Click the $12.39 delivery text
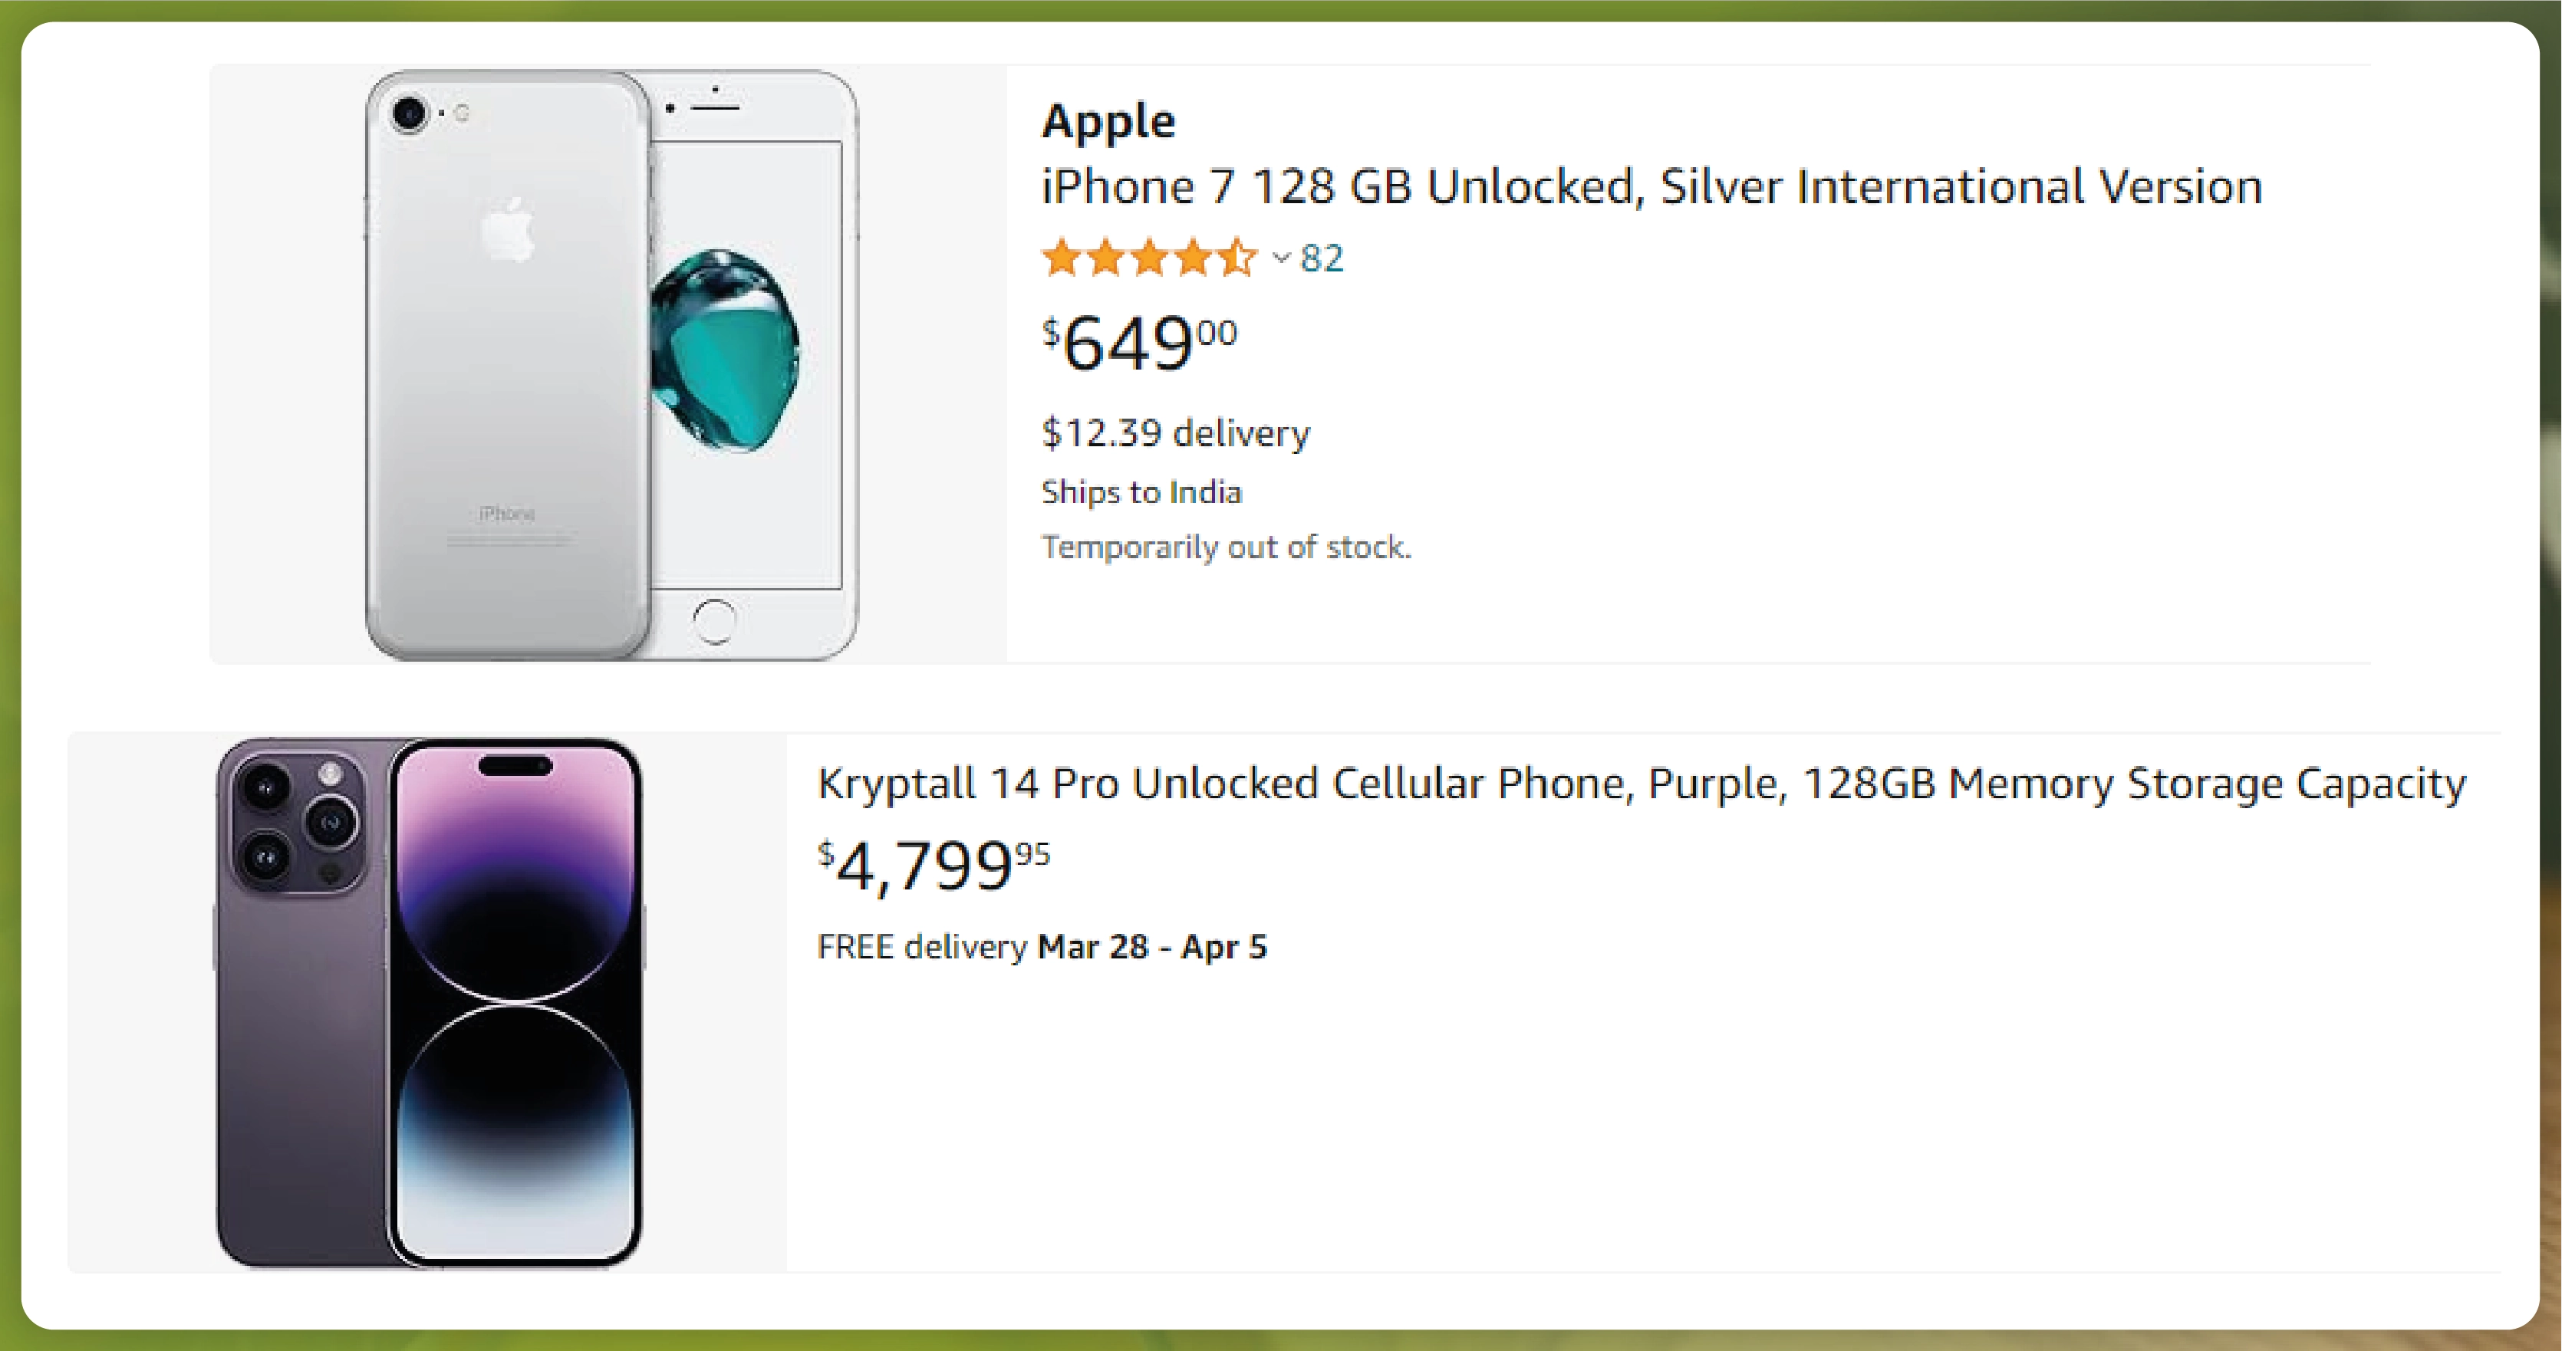2562x1351 pixels. coord(1176,433)
